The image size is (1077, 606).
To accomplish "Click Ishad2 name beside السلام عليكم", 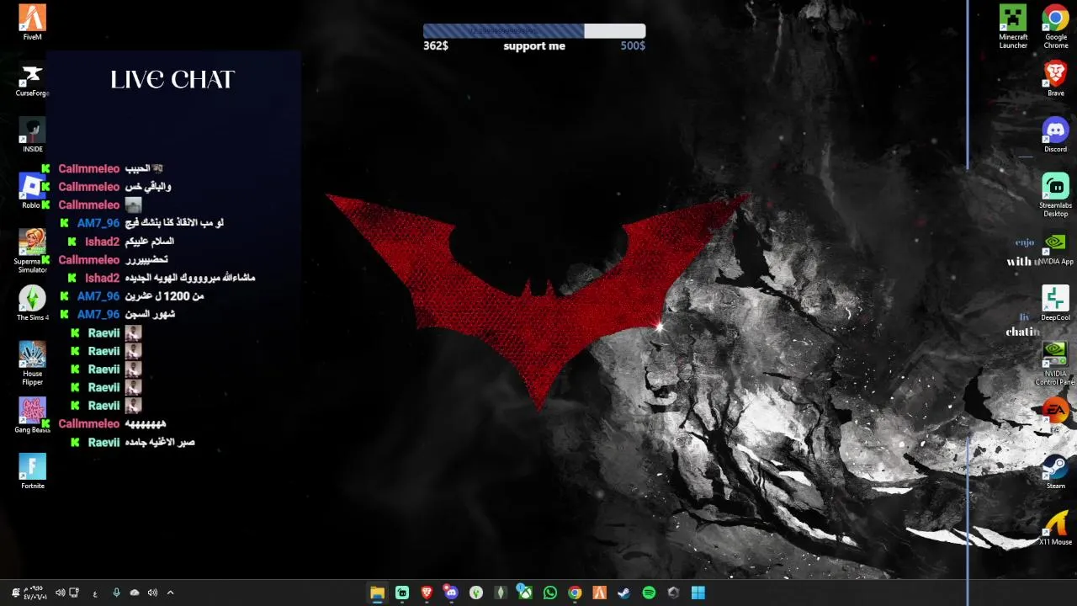I will point(102,242).
